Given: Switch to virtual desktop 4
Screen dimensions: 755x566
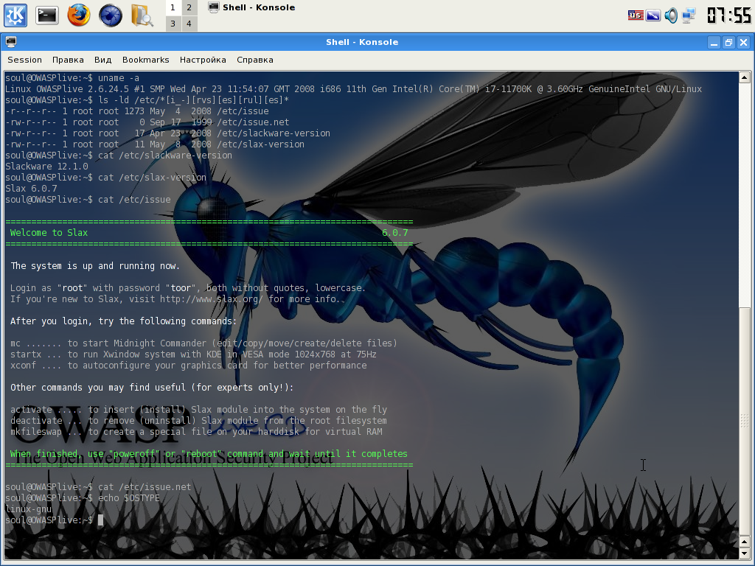Looking at the screenshot, I should point(189,23).
